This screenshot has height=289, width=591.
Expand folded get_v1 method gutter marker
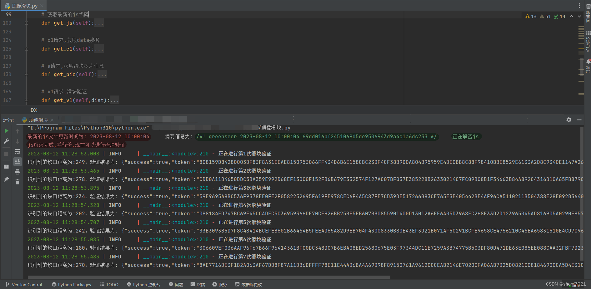[26, 100]
